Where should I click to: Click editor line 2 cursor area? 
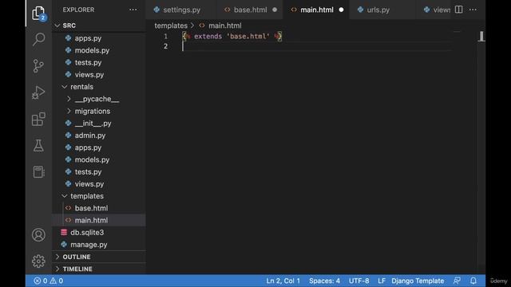pos(316,46)
